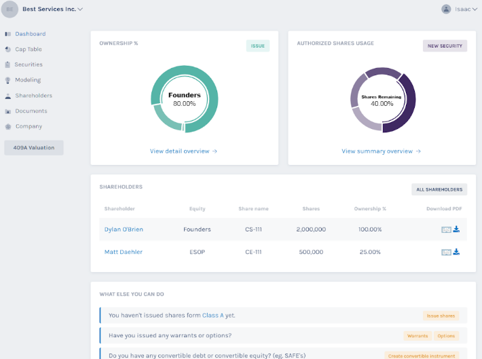This screenshot has height=359, width=482.
Task: Open View detail overview link
Action: pos(183,151)
